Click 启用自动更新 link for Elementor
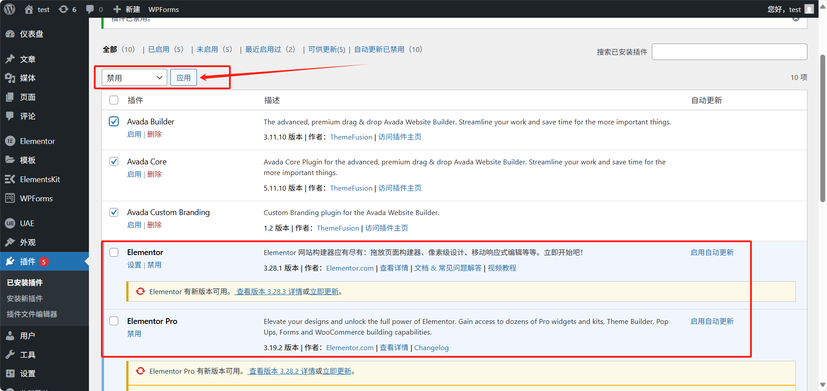The width and height of the screenshot is (827, 391). pyautogui.click(x=712, y=252)
